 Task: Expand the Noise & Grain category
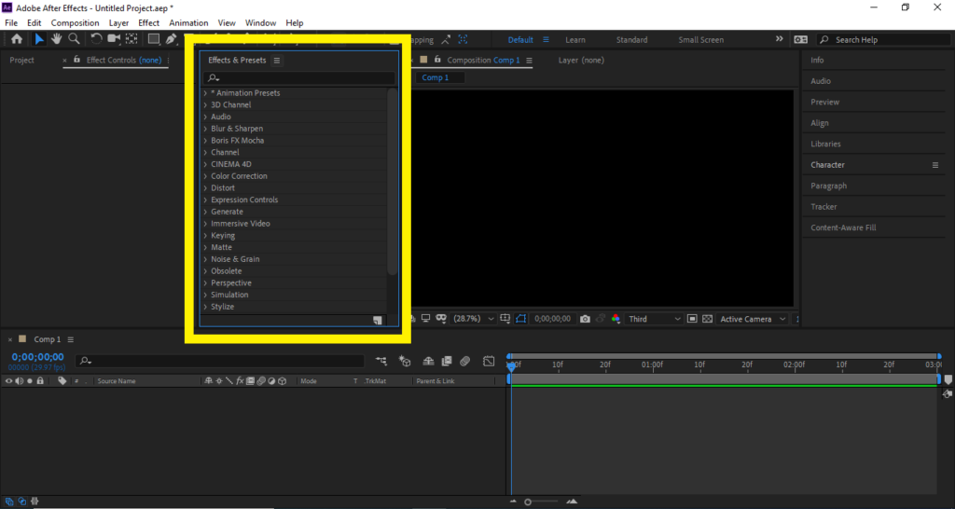(x=205, y=259)
